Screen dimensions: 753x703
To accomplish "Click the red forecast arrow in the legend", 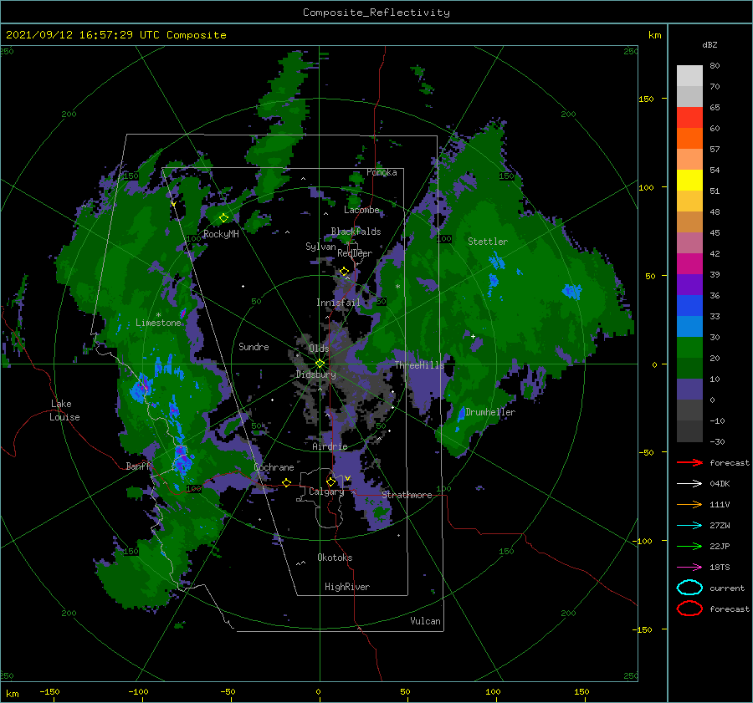I will click(x=689, y=462).
